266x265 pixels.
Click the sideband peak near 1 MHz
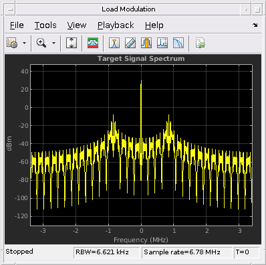[x=169, y=116]
